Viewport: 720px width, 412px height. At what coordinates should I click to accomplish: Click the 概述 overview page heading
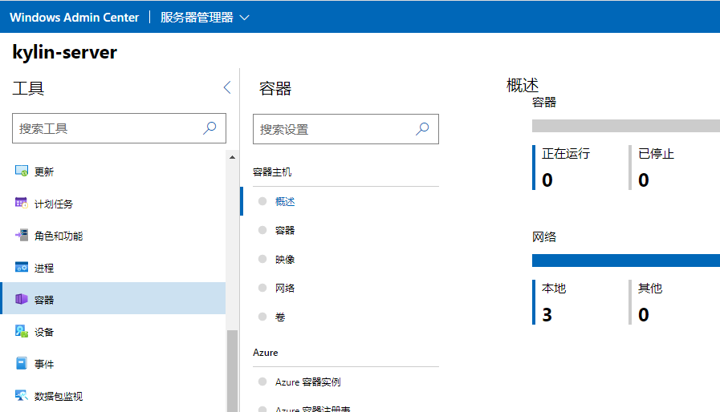coord(523,85)
